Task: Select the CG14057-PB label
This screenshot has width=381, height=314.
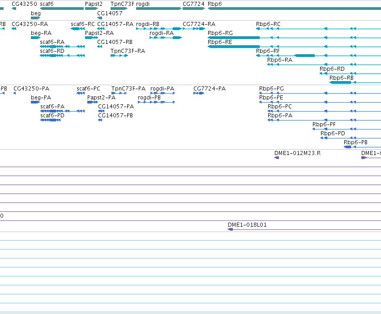Action: pyautogui.click(x=116, y=116)
